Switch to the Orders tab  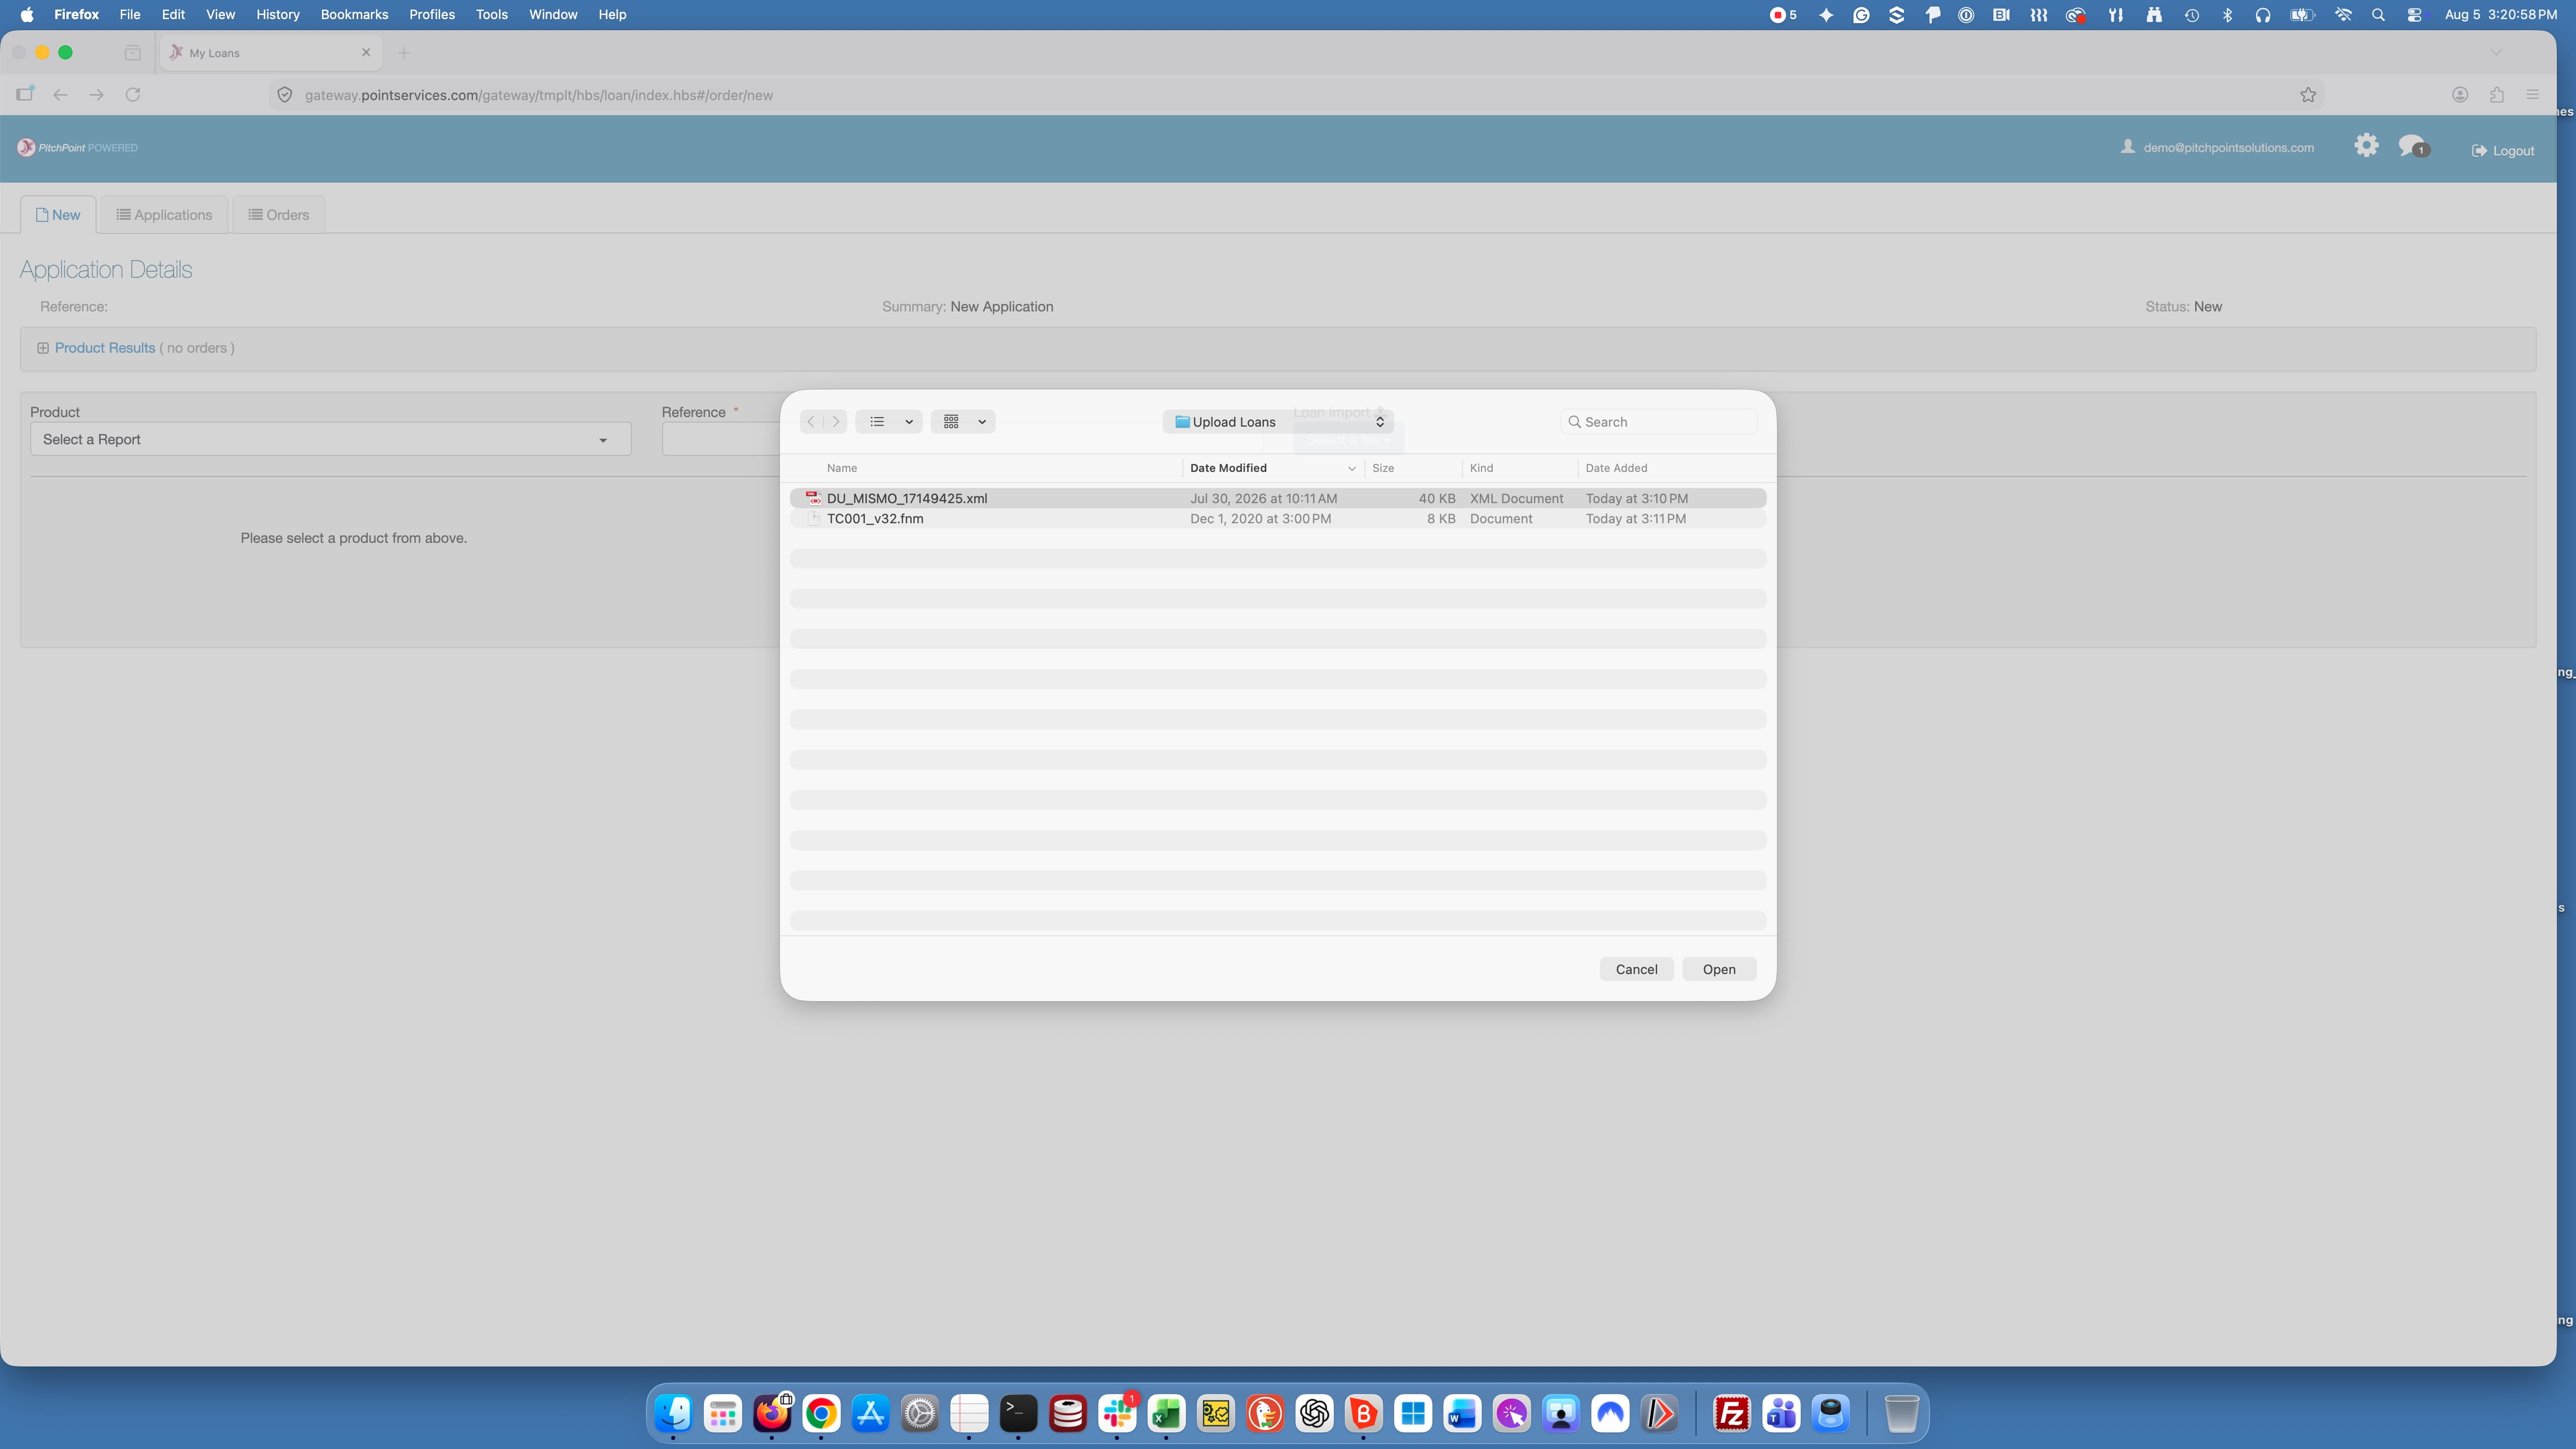click(x=278, y=215)
